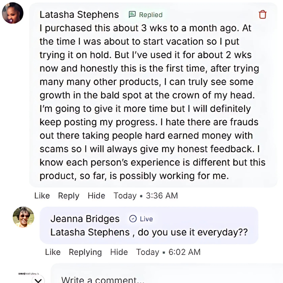Image resolution: width=283 pixels, height=283 pixels.
Task: Click the Today 6:02 AM timestamp
Action: coord(168,252)
